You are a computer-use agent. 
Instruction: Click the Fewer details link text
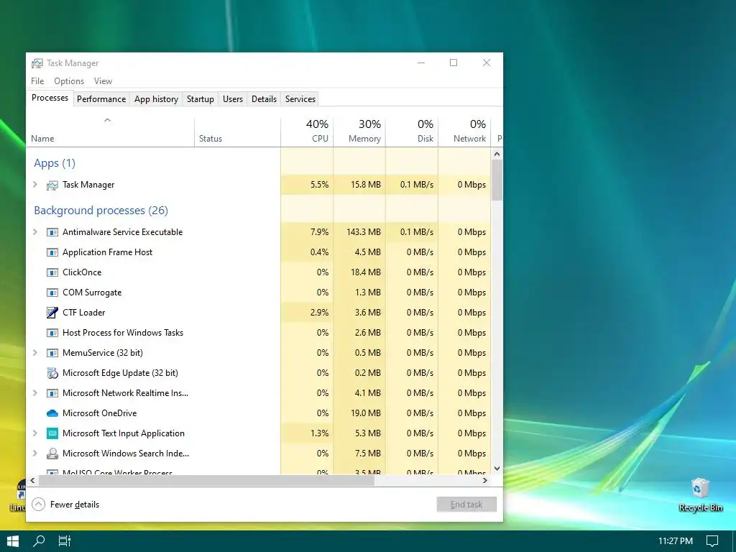click(75, 505)
